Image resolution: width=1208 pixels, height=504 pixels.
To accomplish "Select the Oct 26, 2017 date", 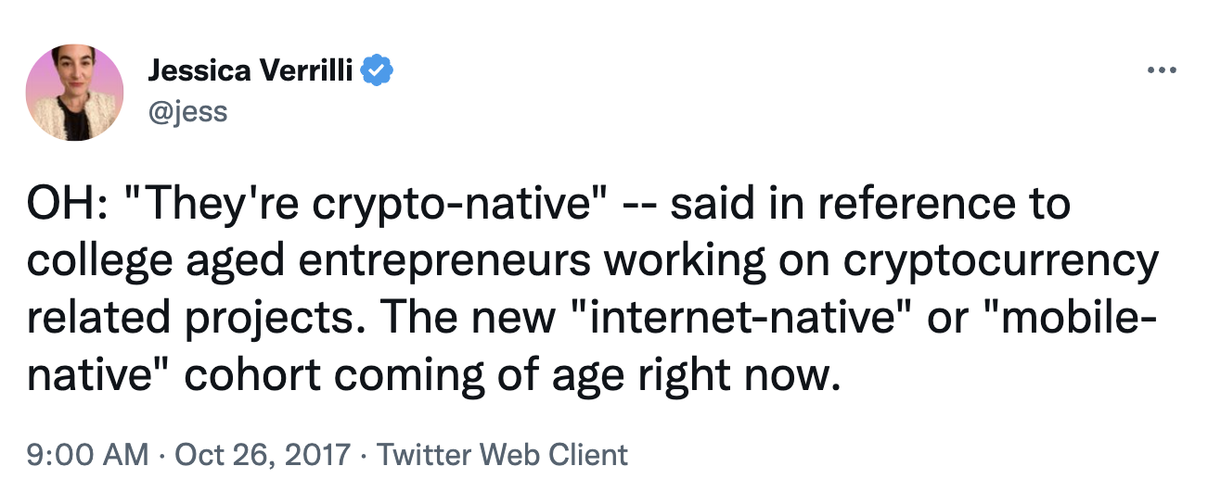I will pyautogui.click(x=263, y=455).
